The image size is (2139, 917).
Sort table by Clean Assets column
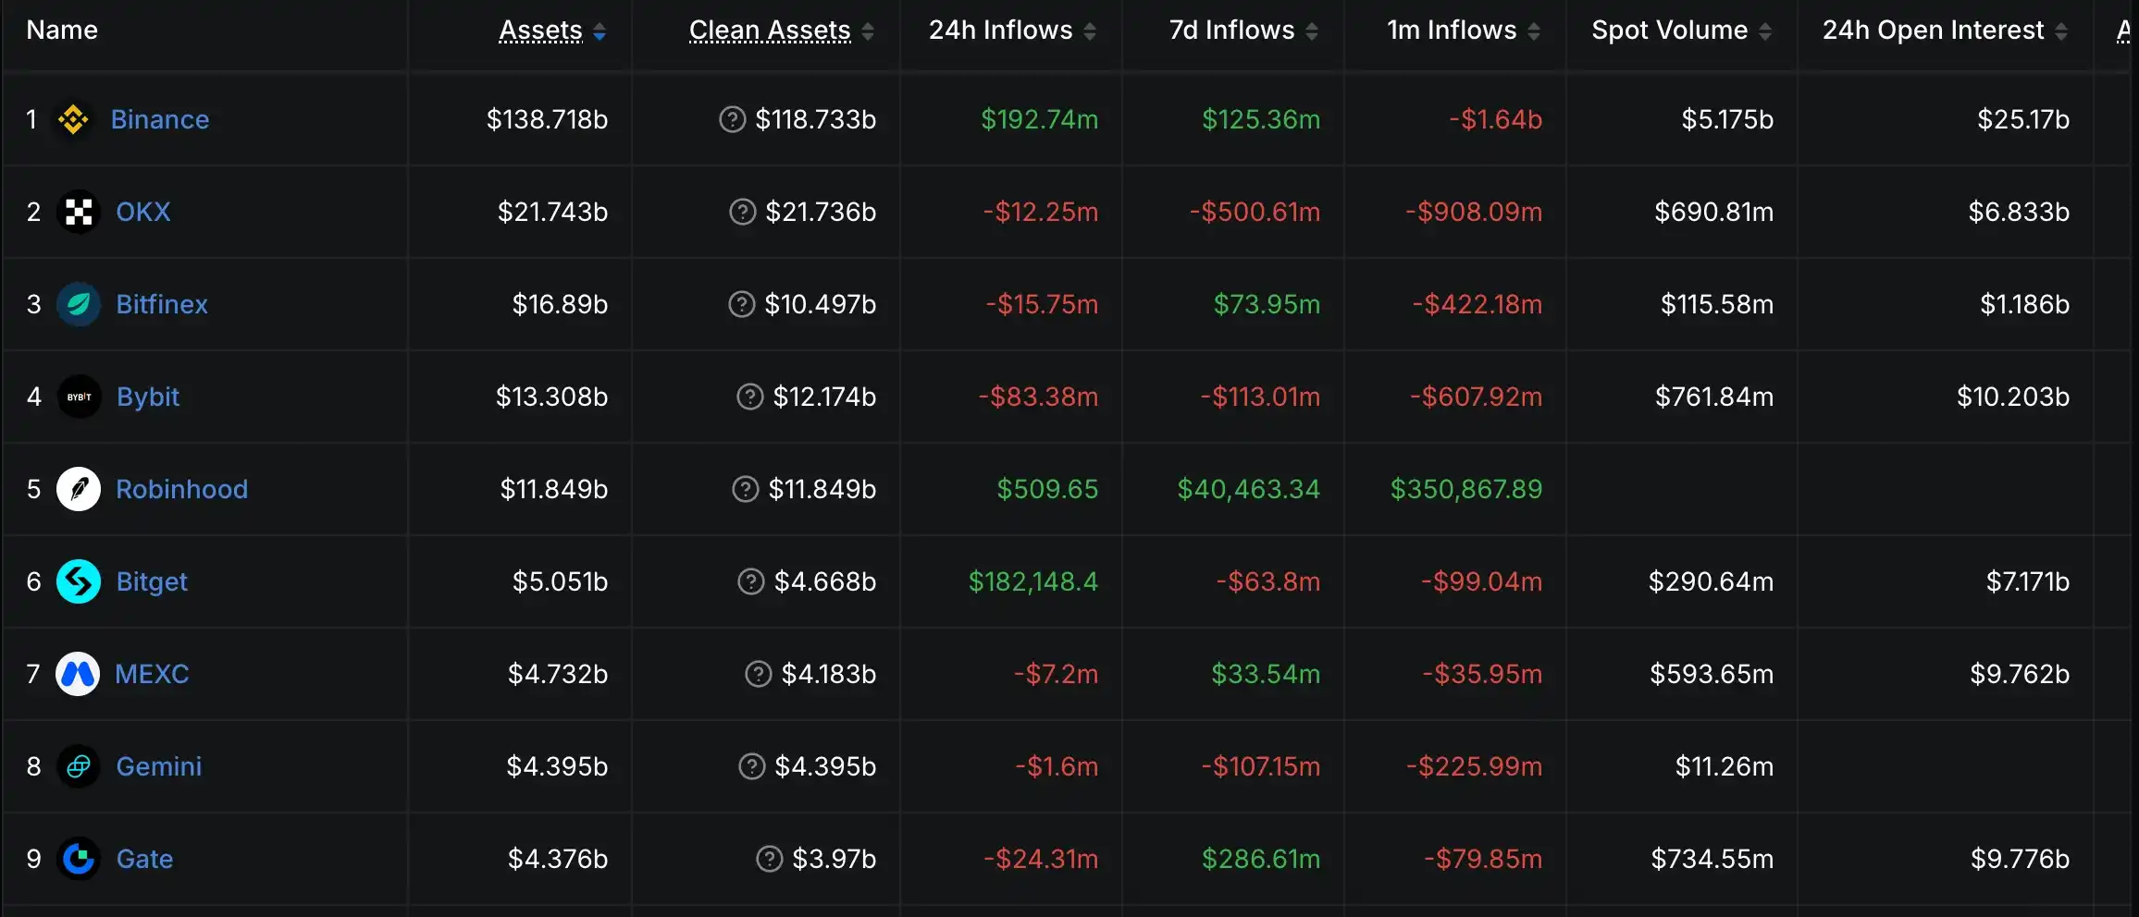[x=781, y=31]
